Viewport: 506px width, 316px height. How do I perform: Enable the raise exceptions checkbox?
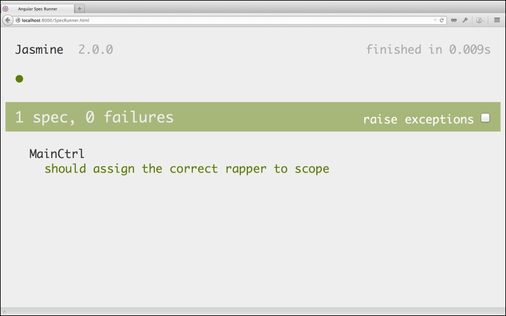[x=485, y=118]
